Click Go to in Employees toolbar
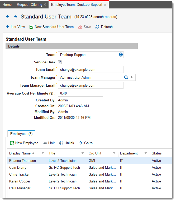This screenshot has height=202, width=176. coord(85,143)
